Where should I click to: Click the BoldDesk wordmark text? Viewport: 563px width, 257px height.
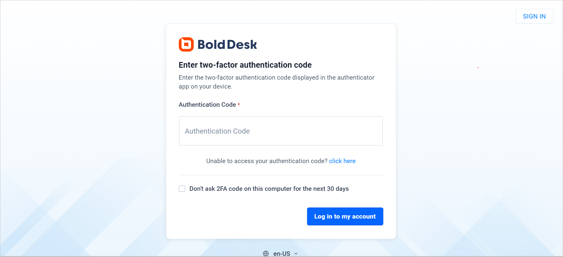(227, 45)
